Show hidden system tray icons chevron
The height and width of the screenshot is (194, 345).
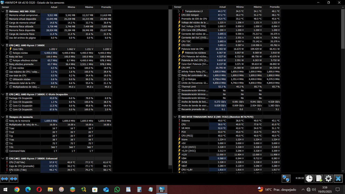click(303, 189)
